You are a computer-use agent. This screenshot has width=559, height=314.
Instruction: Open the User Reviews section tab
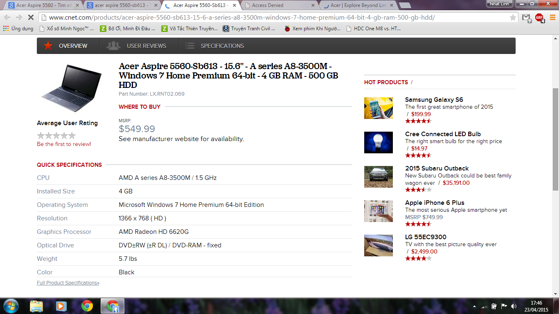[139, 46]
